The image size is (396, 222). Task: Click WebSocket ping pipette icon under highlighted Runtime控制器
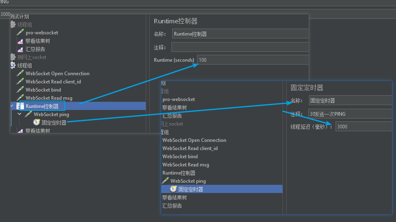tap(28, 114)
